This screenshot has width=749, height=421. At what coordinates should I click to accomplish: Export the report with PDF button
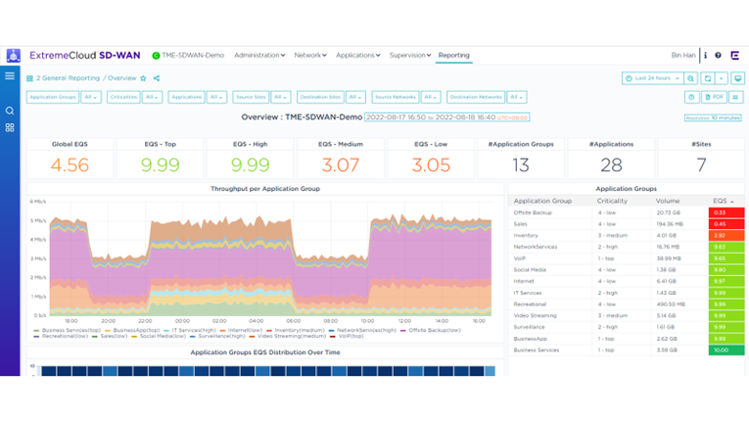(x=714, y=98)
